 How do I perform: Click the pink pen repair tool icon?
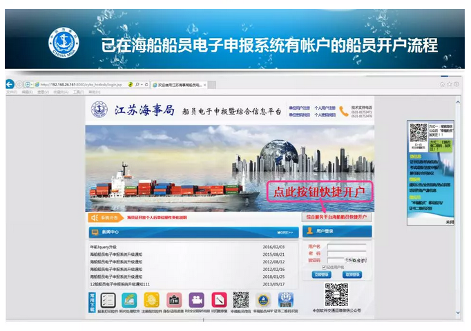coord(220,301)
